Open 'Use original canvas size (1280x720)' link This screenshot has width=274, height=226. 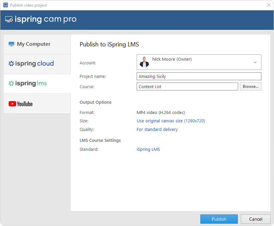point(171,121)
